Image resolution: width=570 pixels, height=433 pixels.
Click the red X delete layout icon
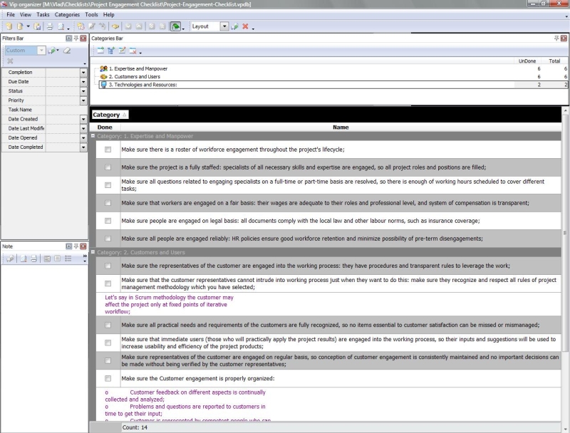[x=245, y=26]
